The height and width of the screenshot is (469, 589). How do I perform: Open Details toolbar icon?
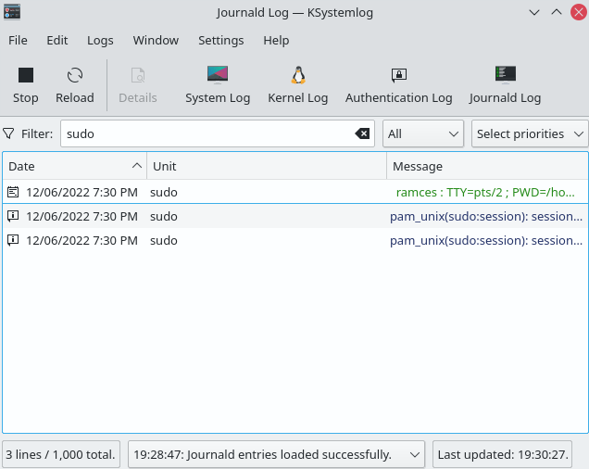(138, 75)
